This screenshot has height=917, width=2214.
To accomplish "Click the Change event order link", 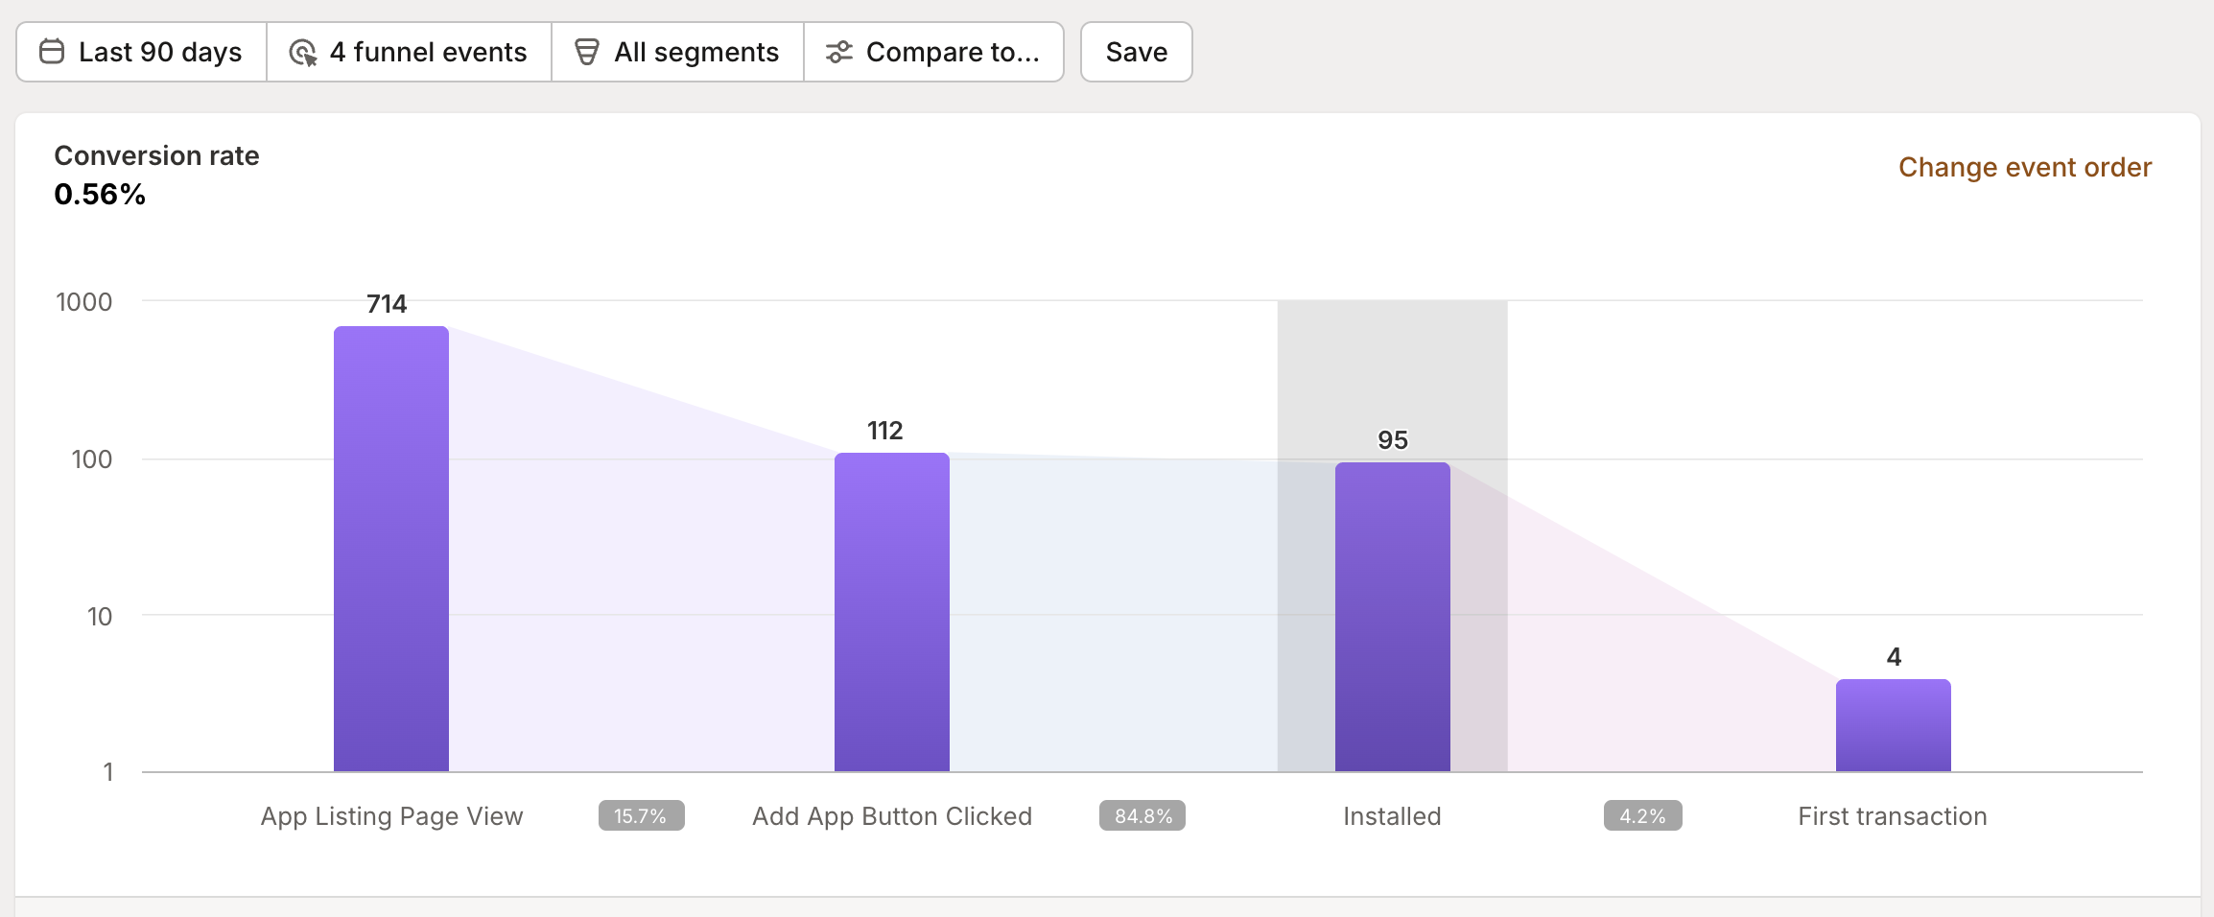I will pyautogui.click(x=2024, y=167).
